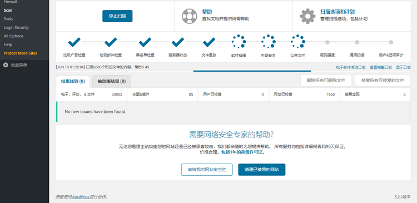Click the 网址已检查 7660 cell

[x=304, y=95]
